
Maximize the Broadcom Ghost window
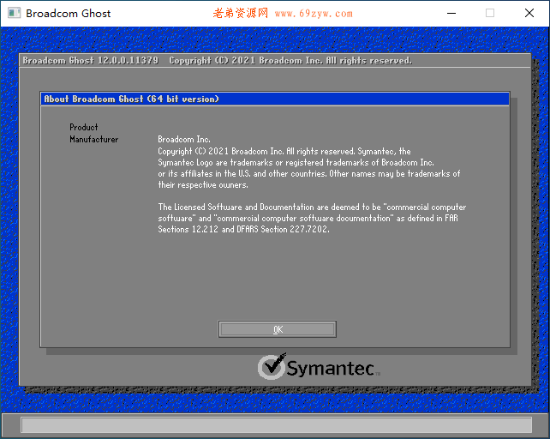click(x=490, y=14)
